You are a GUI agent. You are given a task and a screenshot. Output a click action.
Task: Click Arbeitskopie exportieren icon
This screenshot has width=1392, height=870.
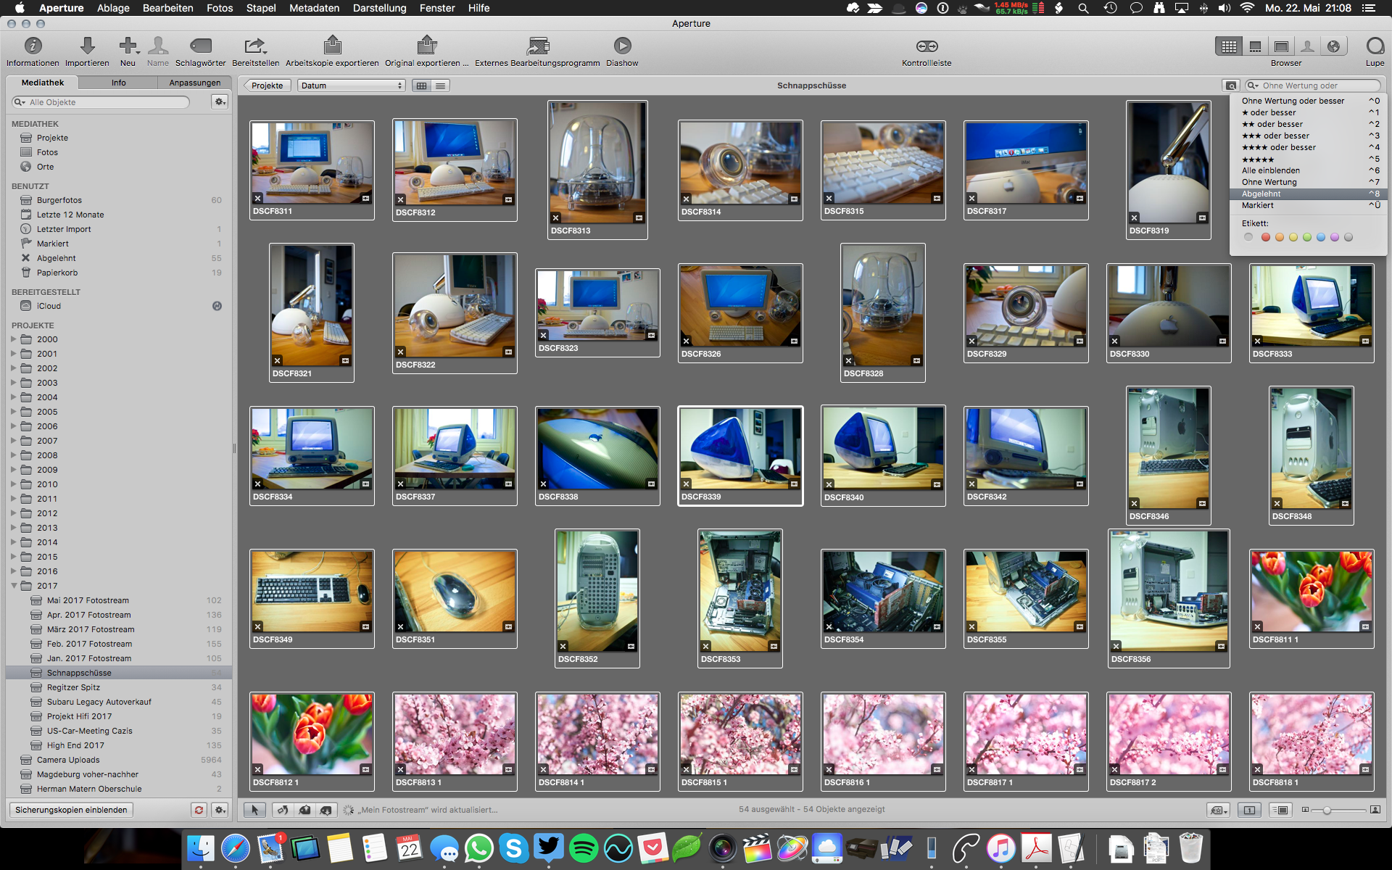[332, 46]
